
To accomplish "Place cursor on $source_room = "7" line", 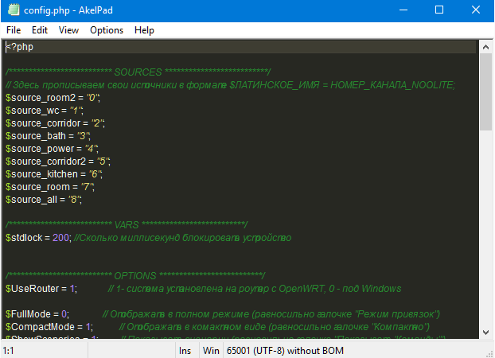I will coord(50,187).
